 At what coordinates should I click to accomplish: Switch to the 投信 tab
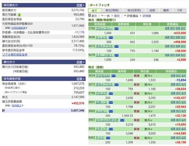(x=152, y=10)
